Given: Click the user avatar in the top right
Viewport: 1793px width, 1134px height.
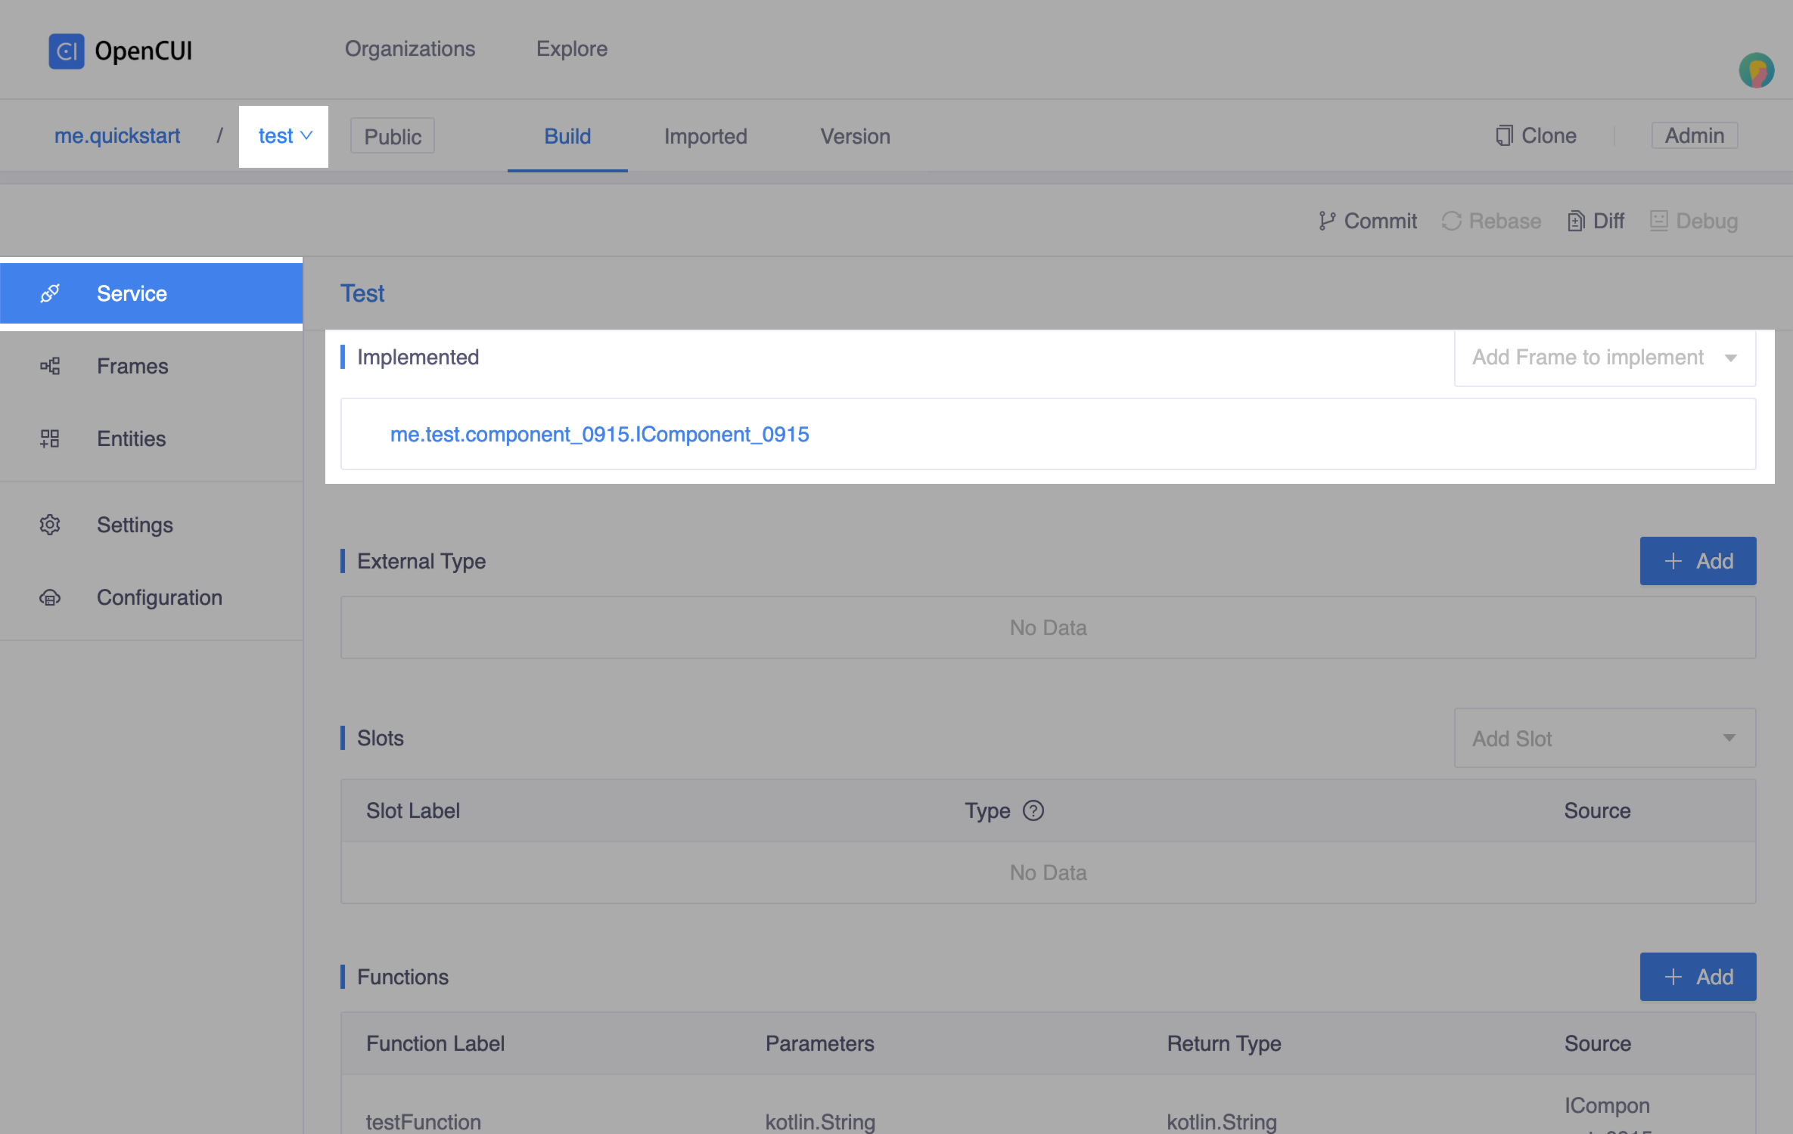Looking at the screenshot, I should click(x=1757, y=70).
